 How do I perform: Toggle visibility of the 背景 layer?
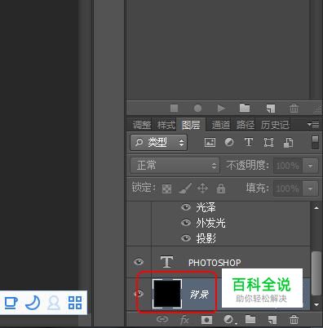(x=139, y=294)
